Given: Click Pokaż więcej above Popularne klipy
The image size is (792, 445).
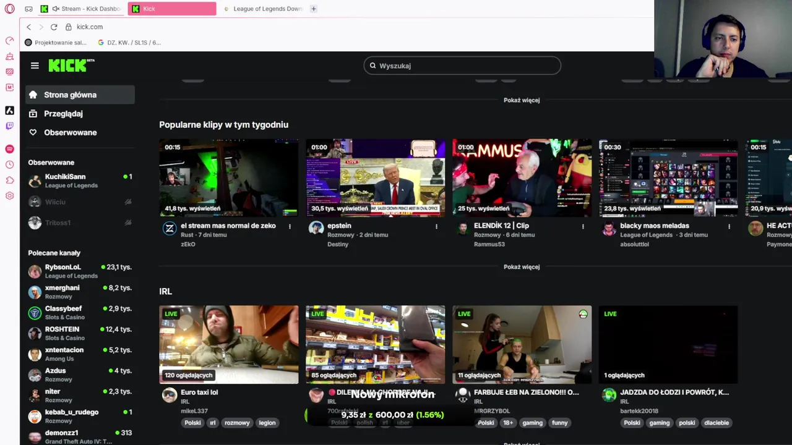Looking at the screenshot, I should click(522, 100).
